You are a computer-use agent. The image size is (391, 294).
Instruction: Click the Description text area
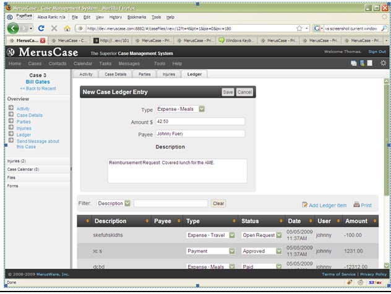click(x=178, y=171)
